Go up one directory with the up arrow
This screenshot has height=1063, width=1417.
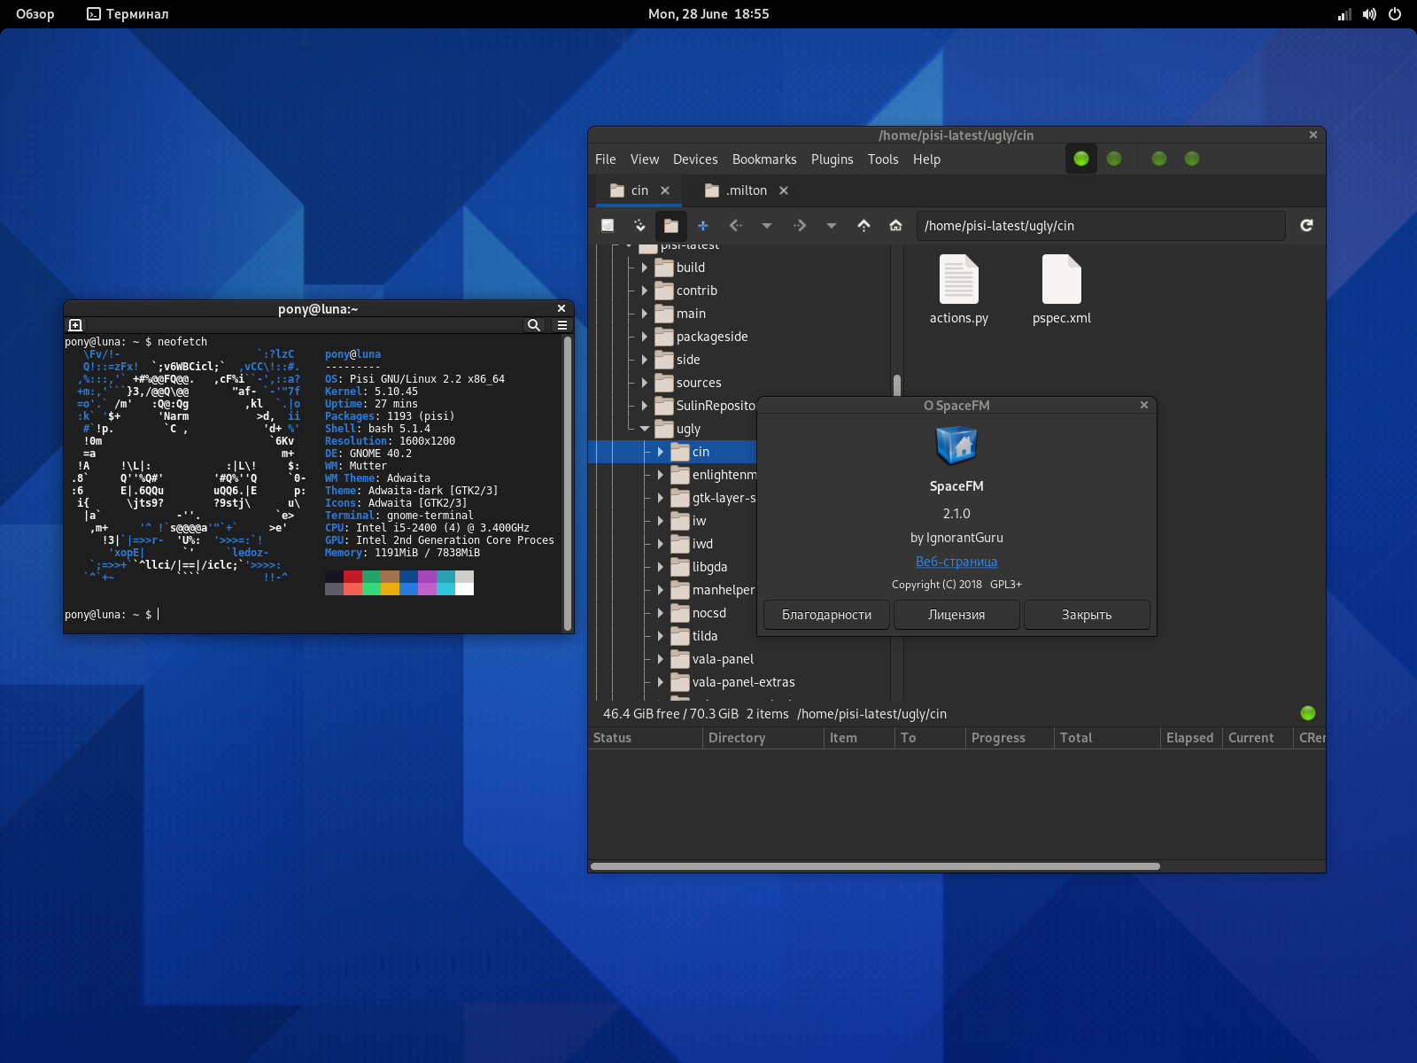point(863,226)
